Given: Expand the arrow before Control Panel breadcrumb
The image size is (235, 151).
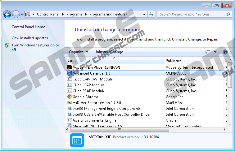Looking at the screenshot, I should 34,14.
